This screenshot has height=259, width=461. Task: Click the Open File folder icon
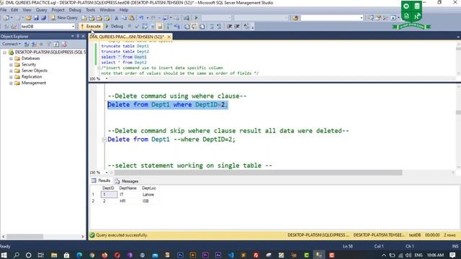pos(29,18)
